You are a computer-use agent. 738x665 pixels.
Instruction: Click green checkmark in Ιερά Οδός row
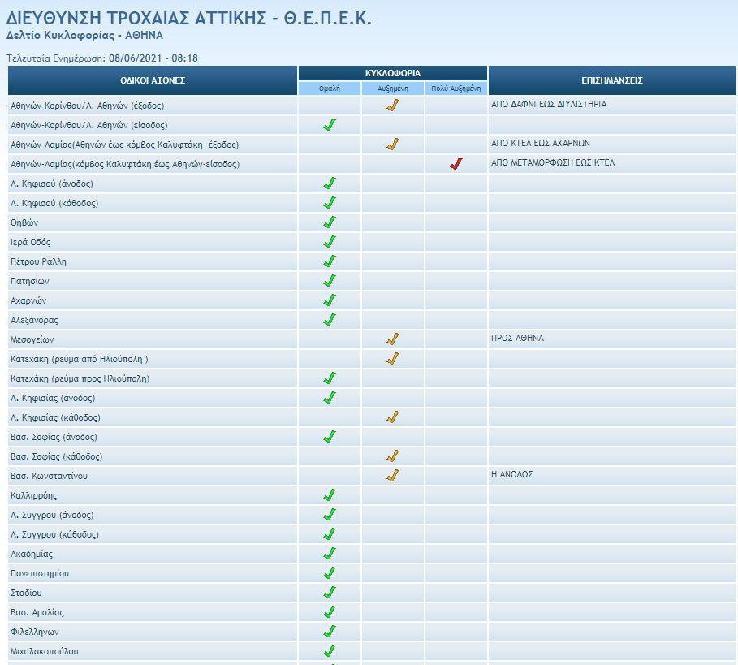click(x=330, y=242)
